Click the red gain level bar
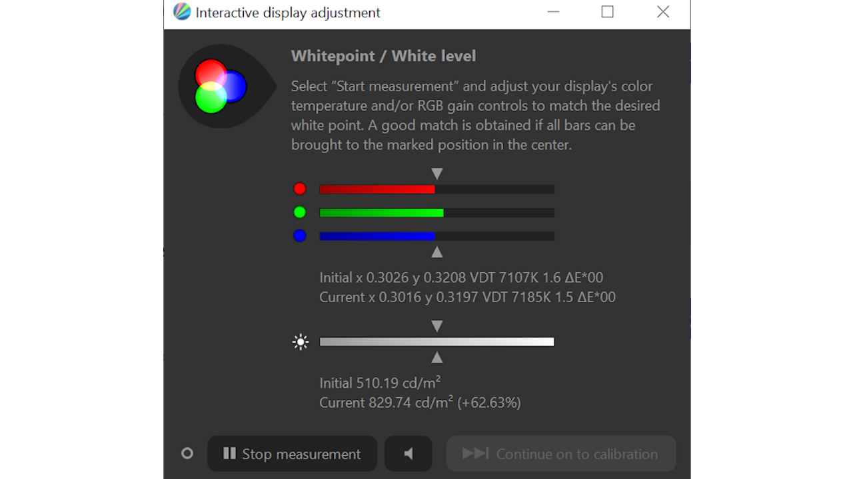The image size is (853, 479). [x=436, y=189]
